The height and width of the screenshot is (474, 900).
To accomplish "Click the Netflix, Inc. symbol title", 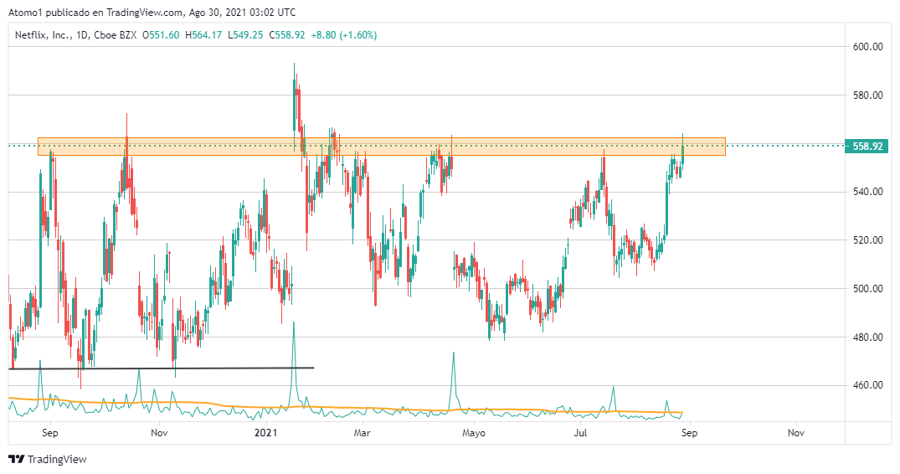I will tap(41, 35).
